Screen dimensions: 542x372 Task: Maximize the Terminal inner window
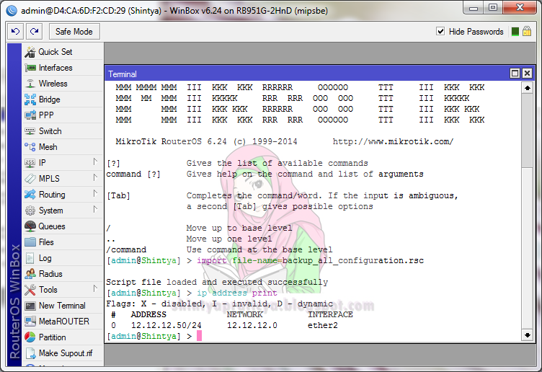point(515,74)
